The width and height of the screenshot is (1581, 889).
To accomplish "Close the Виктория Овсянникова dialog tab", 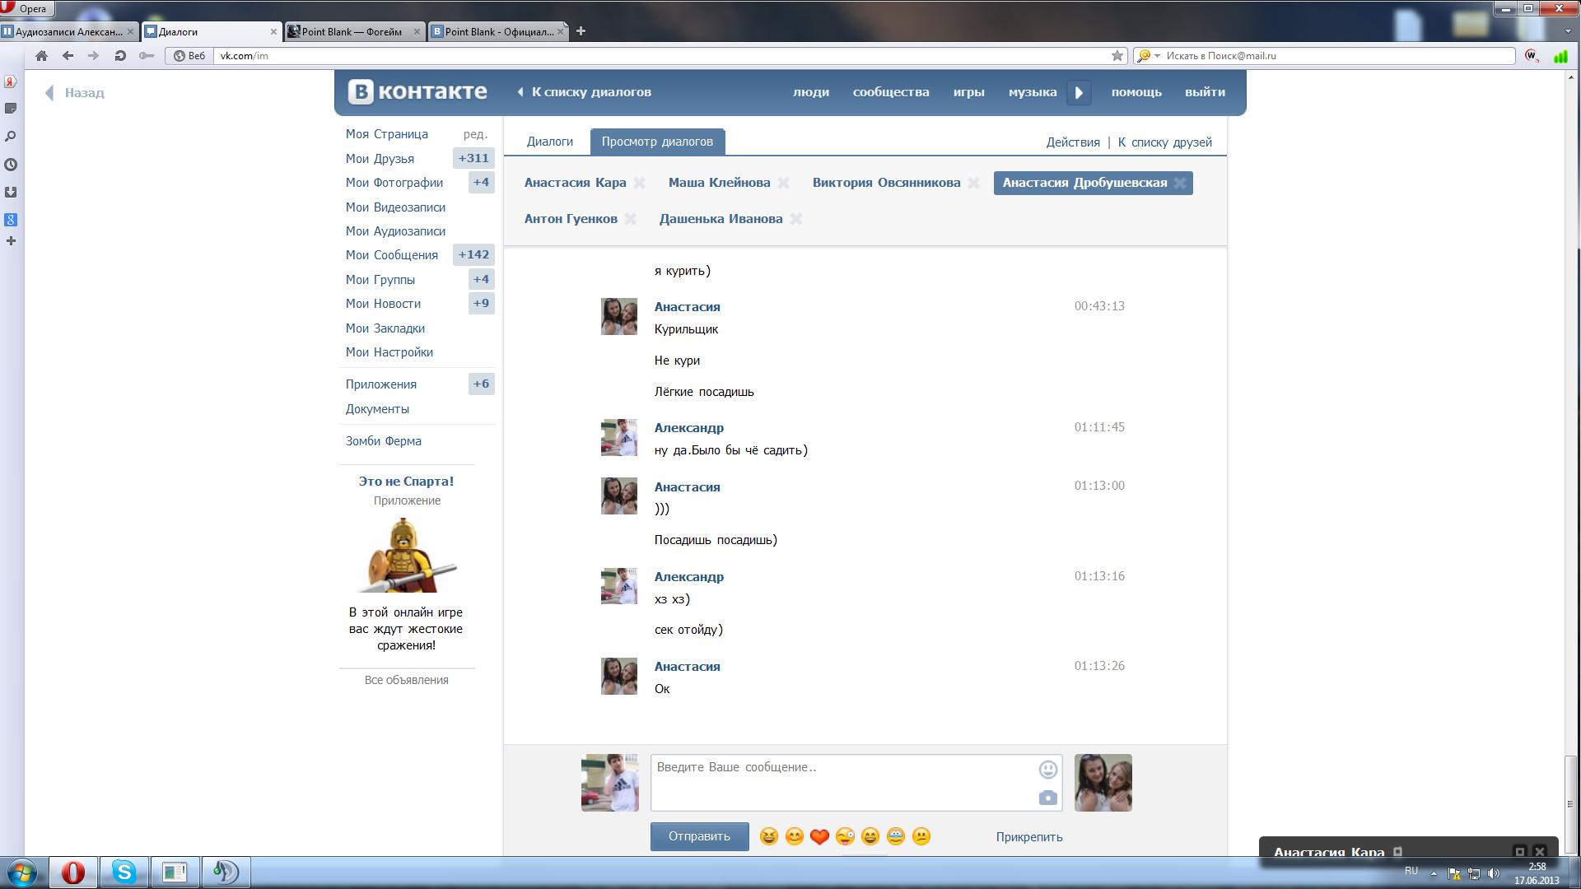I will point(973,183).
